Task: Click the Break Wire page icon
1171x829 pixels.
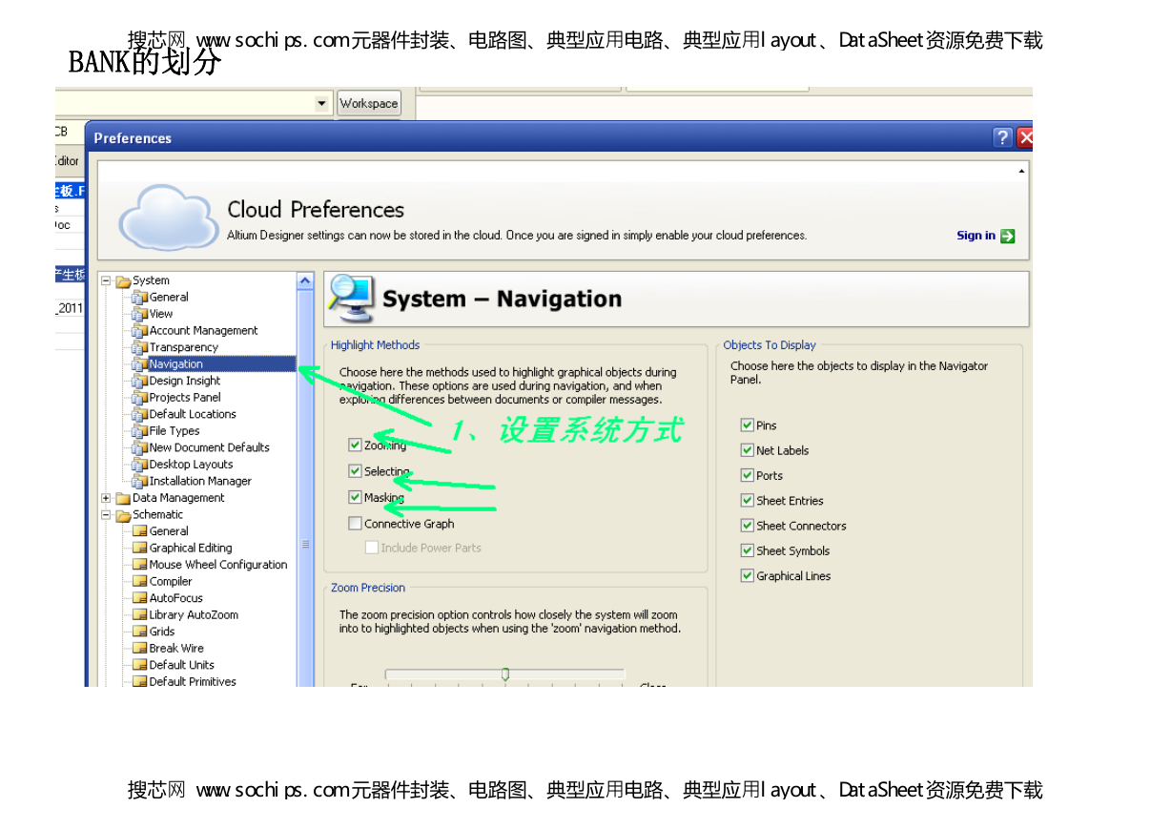Action: pos(140,649)
